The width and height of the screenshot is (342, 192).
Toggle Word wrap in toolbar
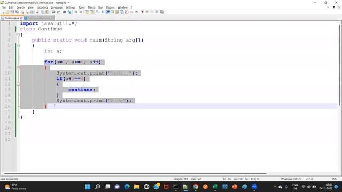(x=98, y=12)
